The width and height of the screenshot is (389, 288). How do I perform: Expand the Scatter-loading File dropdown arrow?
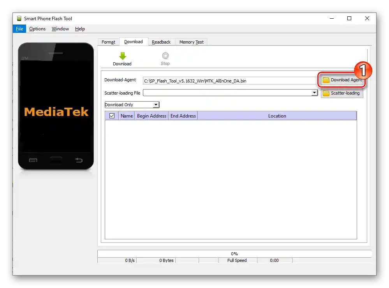click(314, 93)
